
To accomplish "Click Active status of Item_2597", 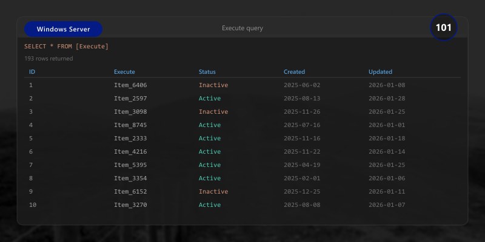I will [210, 98].
